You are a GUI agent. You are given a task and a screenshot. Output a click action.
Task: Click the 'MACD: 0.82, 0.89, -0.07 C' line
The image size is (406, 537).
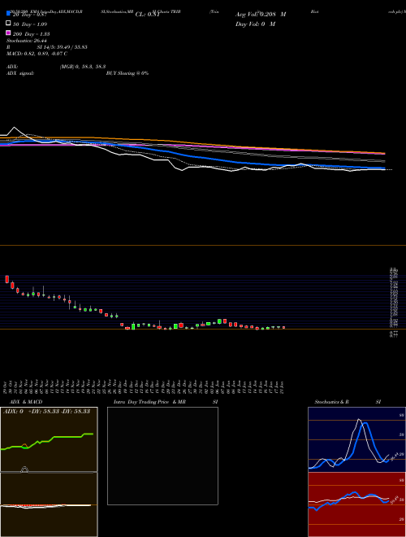click(x=37, y=54)
